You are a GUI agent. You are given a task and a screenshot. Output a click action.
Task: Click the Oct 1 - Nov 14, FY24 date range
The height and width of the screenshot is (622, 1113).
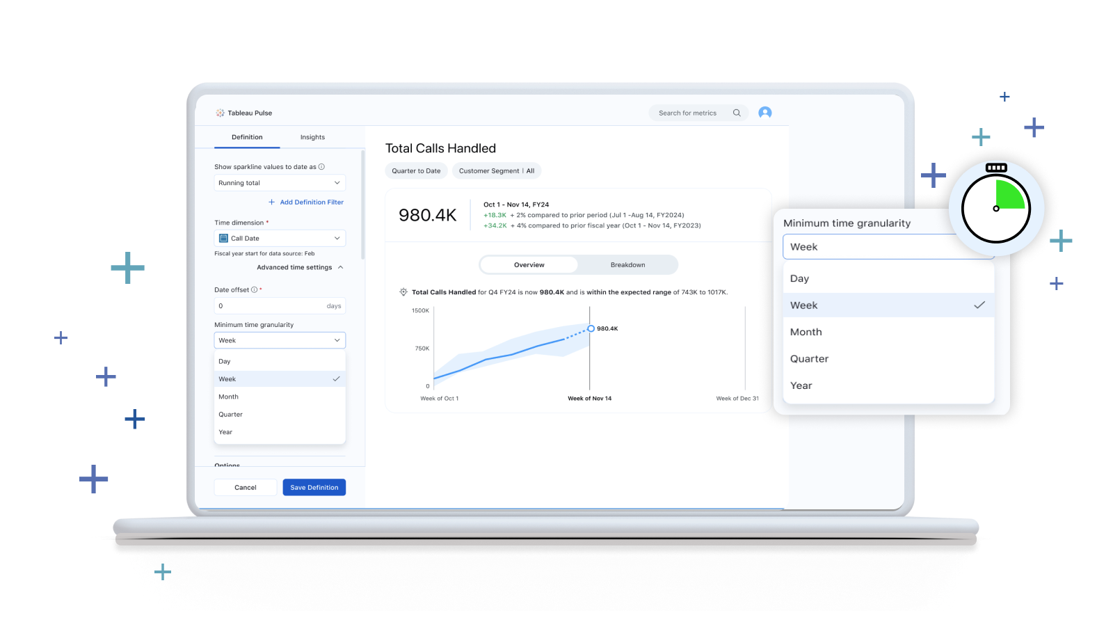click(516, 205)
